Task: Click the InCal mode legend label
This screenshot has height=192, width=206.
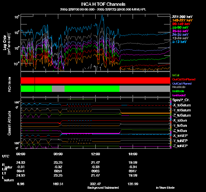Action: pyautogui.click(x=176, y=75)
